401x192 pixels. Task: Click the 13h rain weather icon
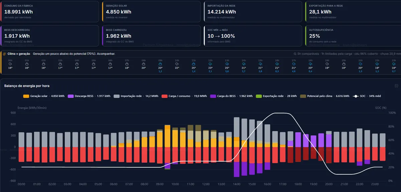pos(227,64)
